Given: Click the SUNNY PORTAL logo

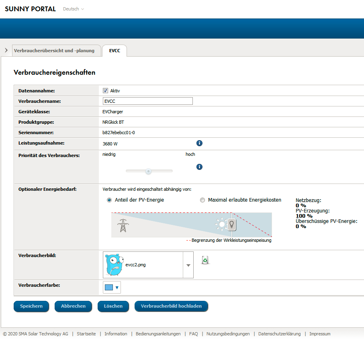Looking at the screenshot, I should tap(31, 9).
